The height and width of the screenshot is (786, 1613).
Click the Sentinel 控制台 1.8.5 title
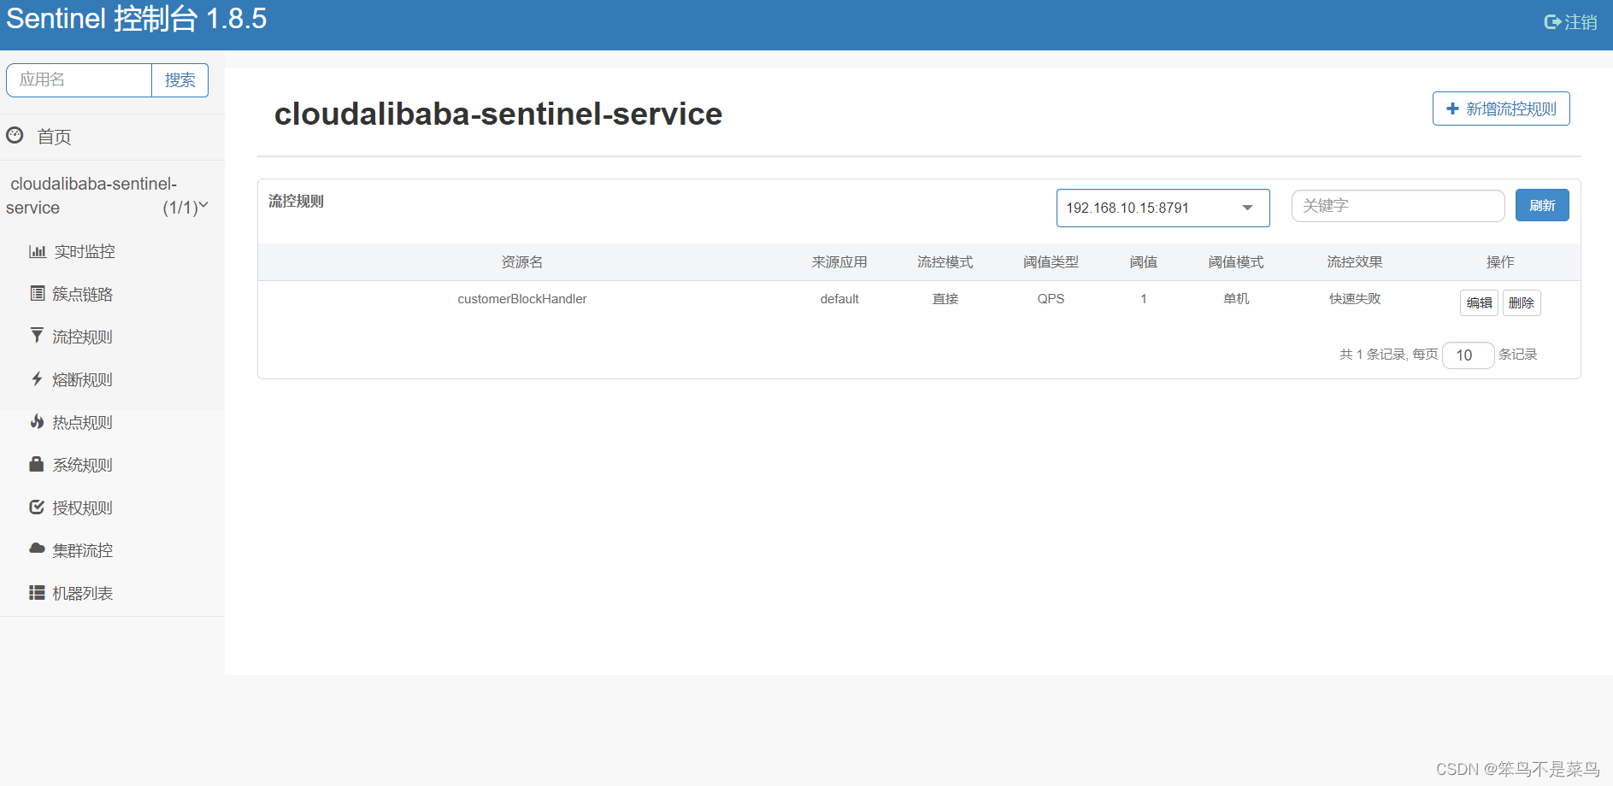point(137,19)
